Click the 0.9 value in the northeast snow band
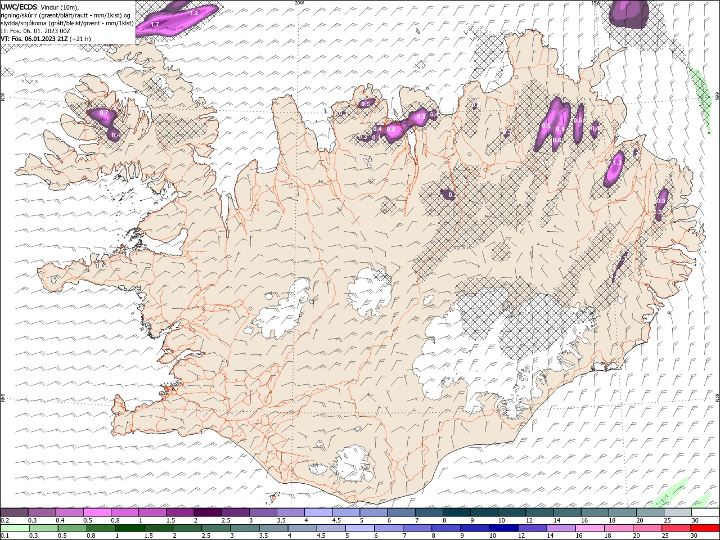Screen dimensions: 720x540 pos(560,129)
